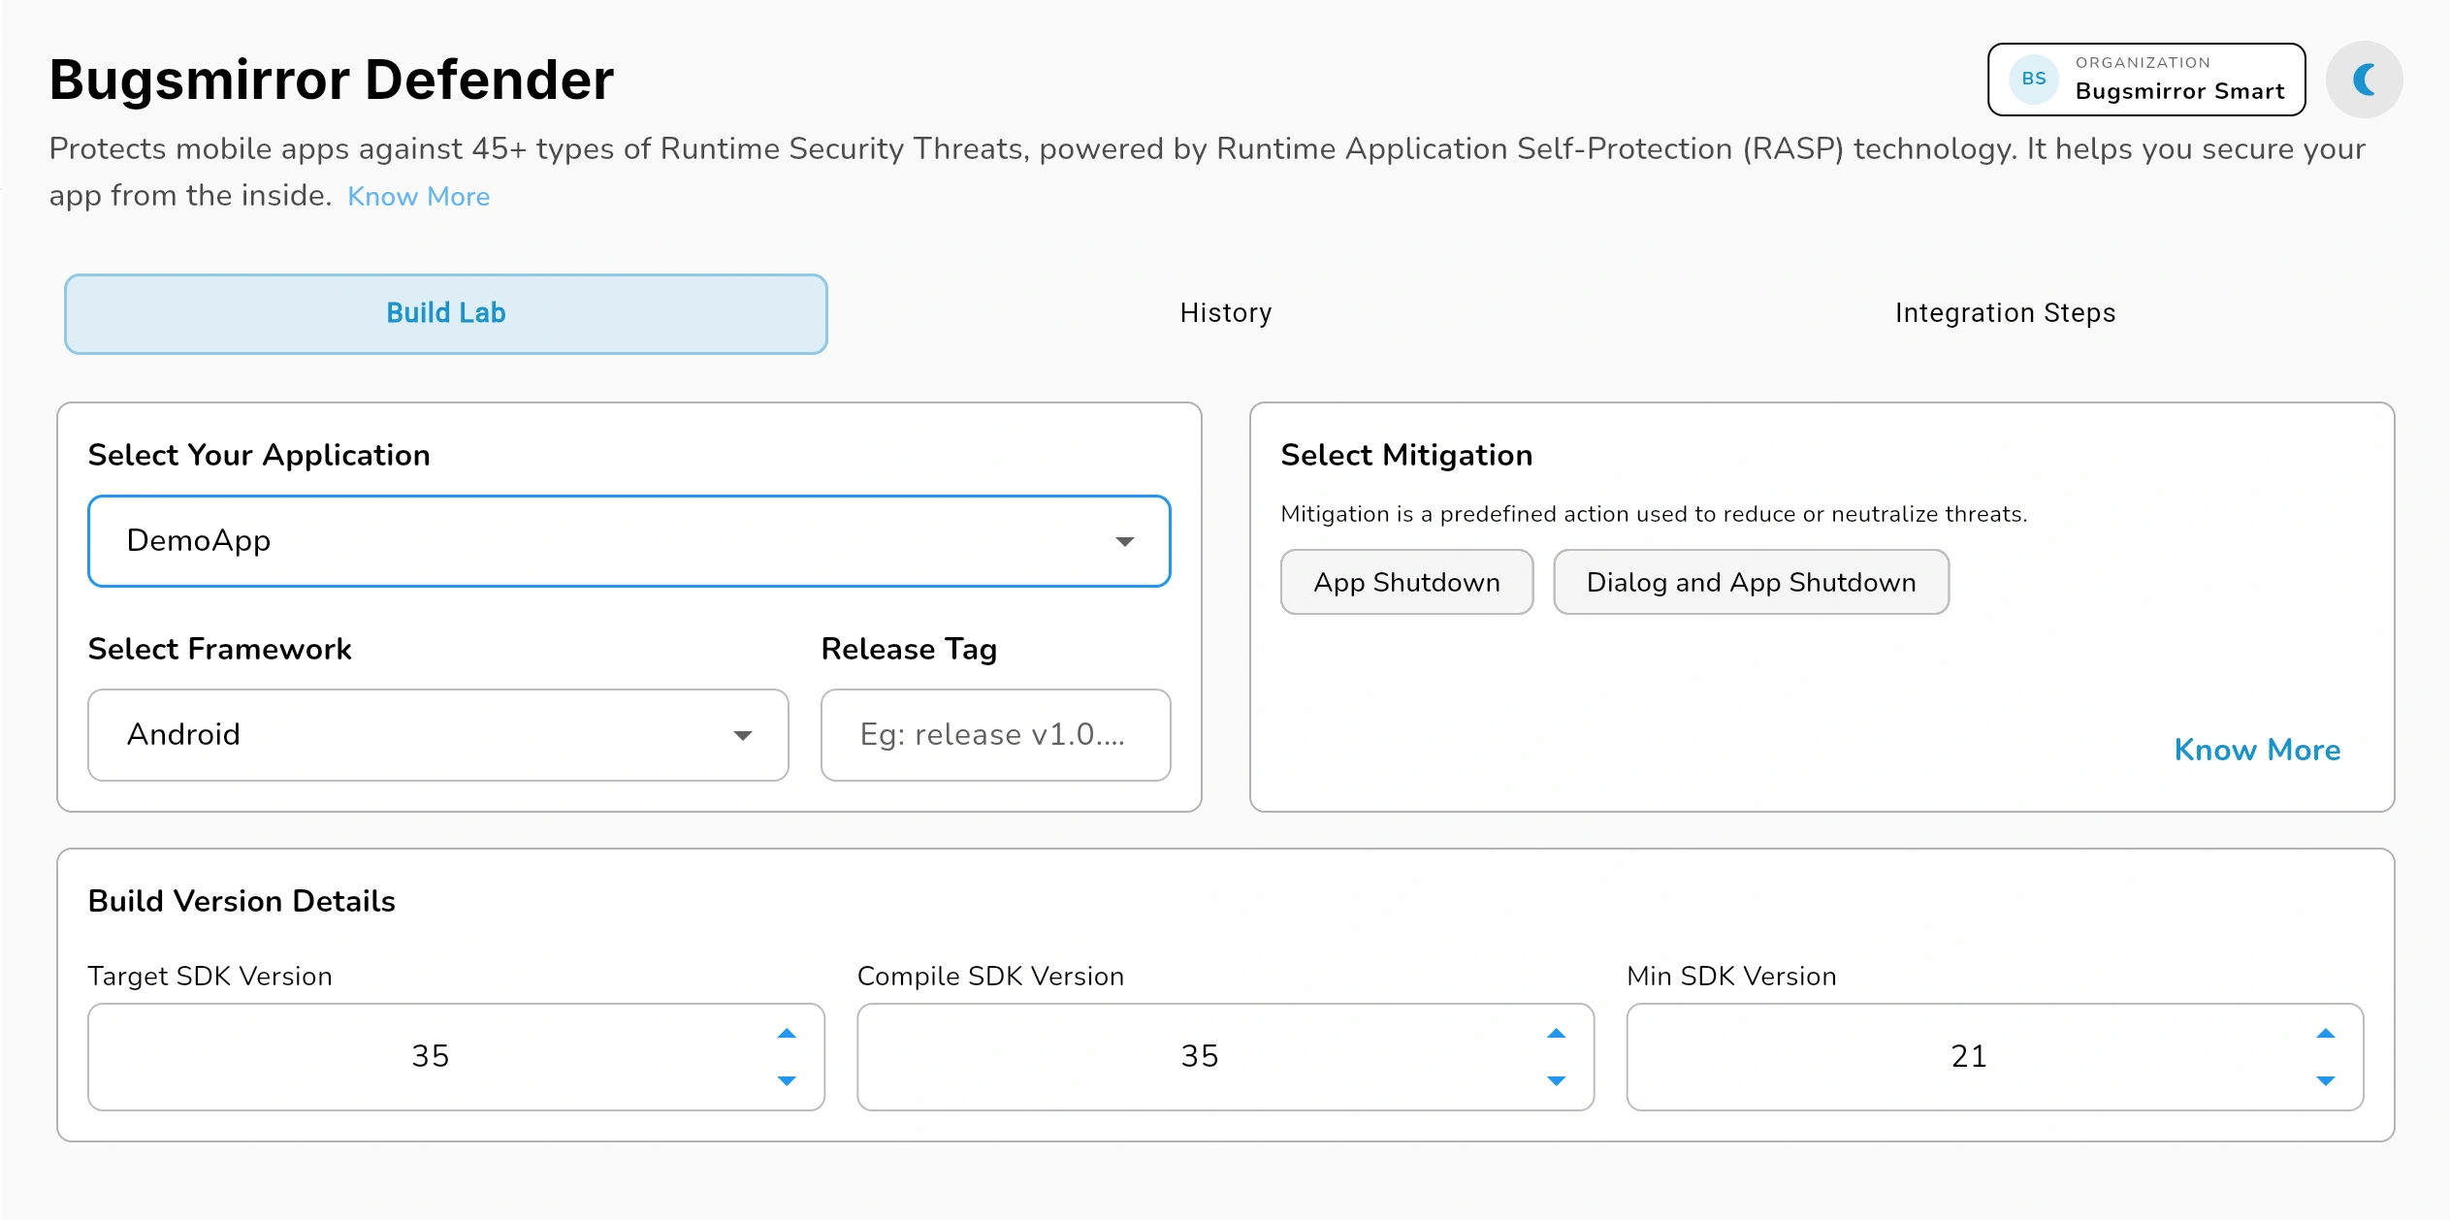The height and width of the screenshot is (1220, 2450).
Task: Follow the Know More link under the header description
Action: pos(418,196)
